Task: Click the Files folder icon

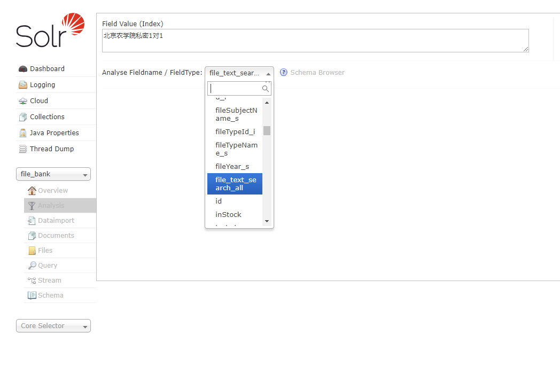Action: tap(32, 251)
